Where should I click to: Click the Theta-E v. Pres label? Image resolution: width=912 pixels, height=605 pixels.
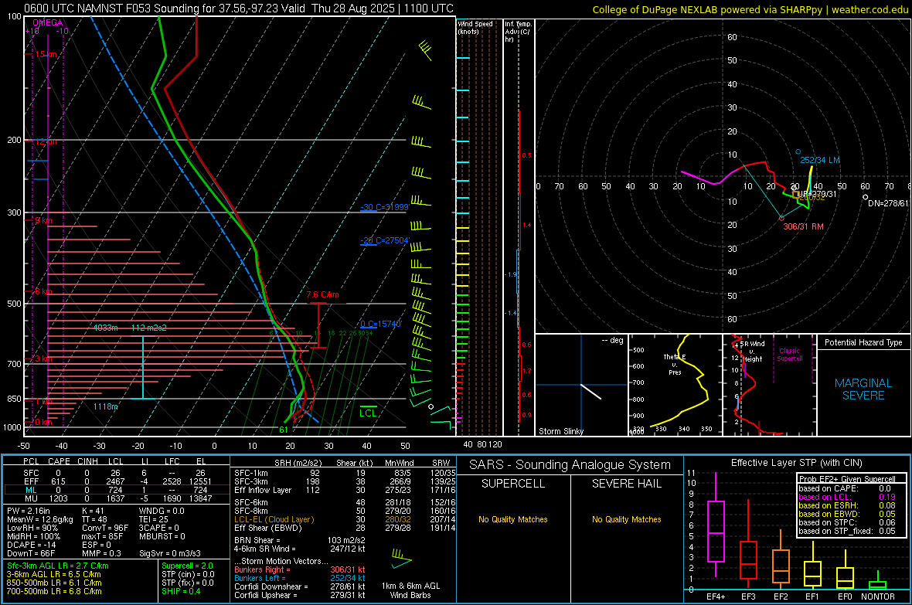coord(675,364)
